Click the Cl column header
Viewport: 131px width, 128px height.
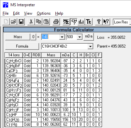93,55
